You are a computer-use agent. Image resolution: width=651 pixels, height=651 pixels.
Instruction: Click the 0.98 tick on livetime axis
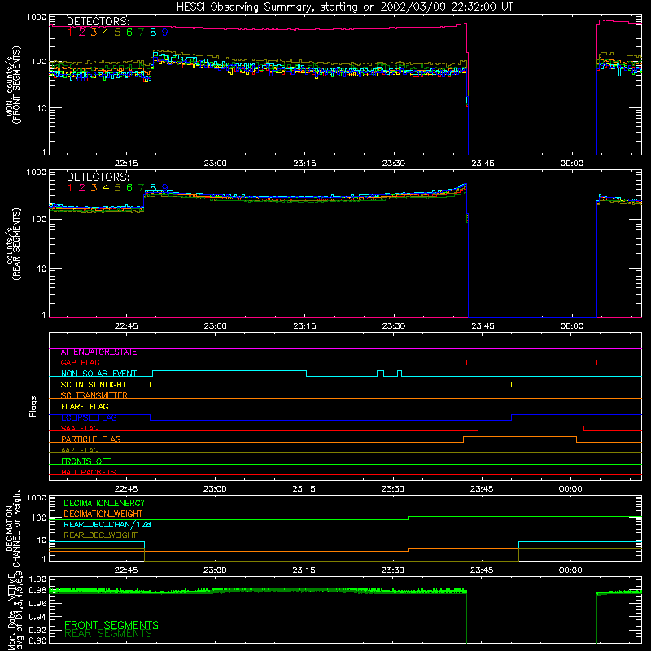(x=37, y=590)
